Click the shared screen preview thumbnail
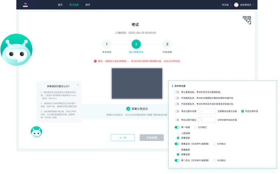 [x=137, y=83]
